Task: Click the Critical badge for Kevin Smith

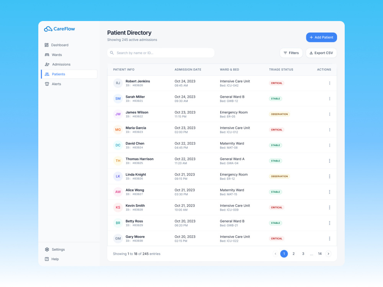Action: (x=277, y=207)
